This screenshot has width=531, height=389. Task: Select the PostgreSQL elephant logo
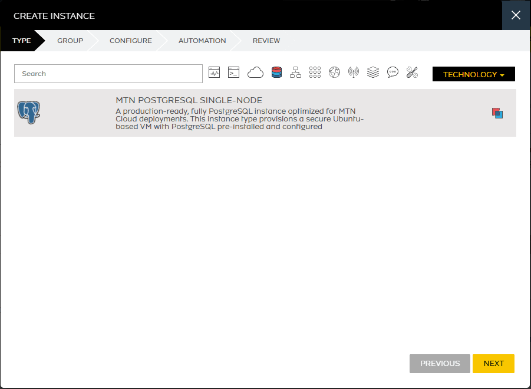(29, 113)
